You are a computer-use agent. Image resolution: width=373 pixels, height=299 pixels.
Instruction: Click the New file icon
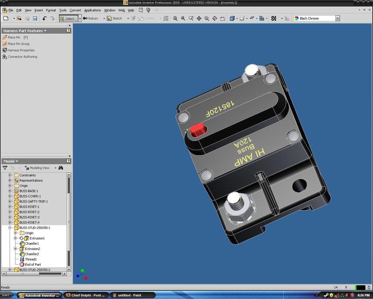click(x=6, y=18)
